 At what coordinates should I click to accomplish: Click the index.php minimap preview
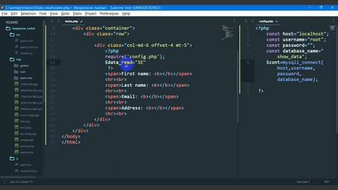click(228, 33)
